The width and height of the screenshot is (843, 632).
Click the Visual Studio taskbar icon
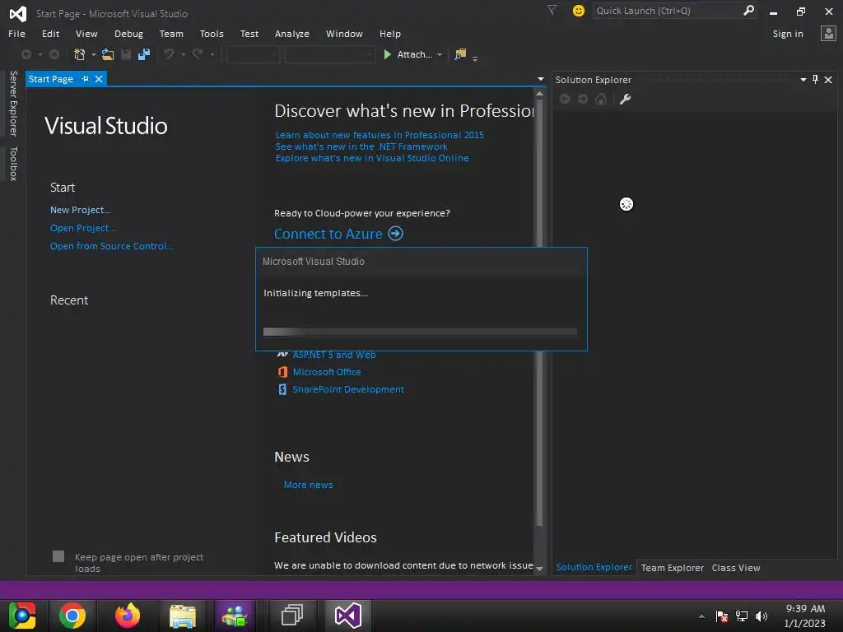[x=348, y=616]
